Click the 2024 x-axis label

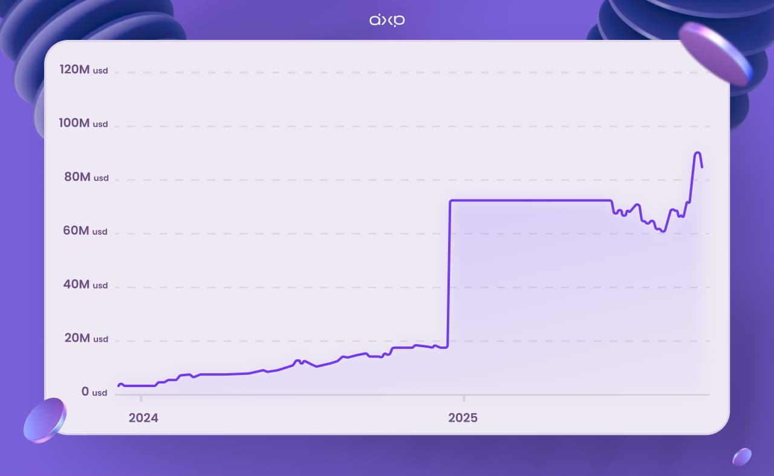click(143, 418)
